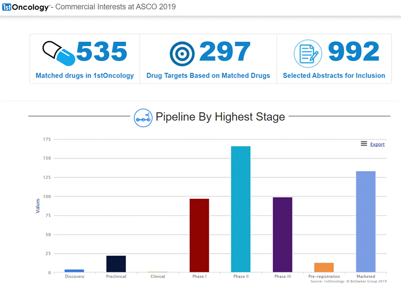Screen dimensions: 401x286
Task: Select the Phase II chart bar
Action: (241, 209)
